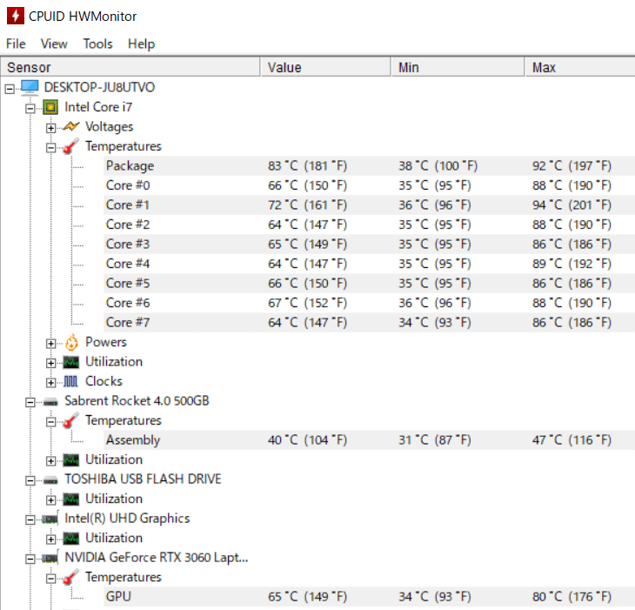
Task: Collapse Sabrent Rocket Temperatures node
Action: pyautogui.click(x=50, y=422)
